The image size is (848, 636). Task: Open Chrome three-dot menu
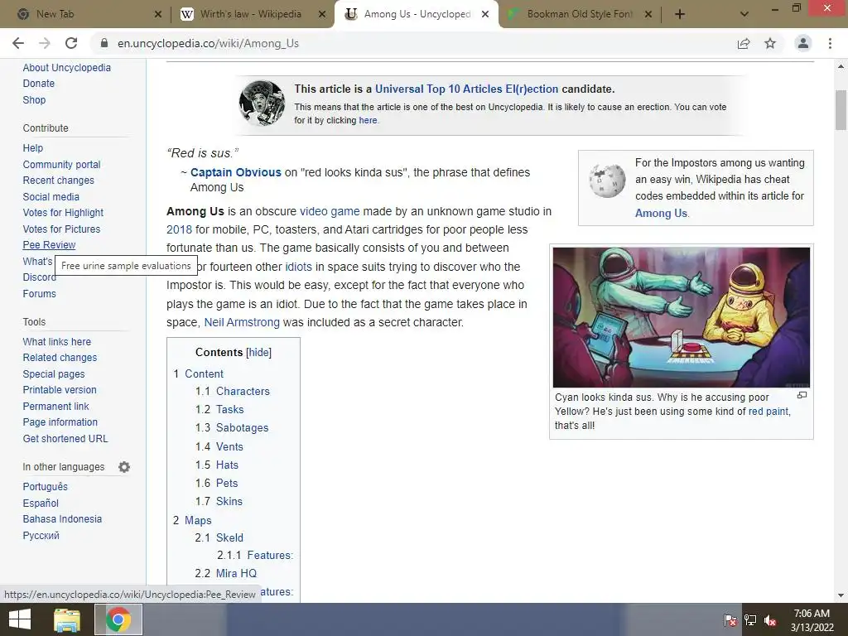tap(830, 43)
